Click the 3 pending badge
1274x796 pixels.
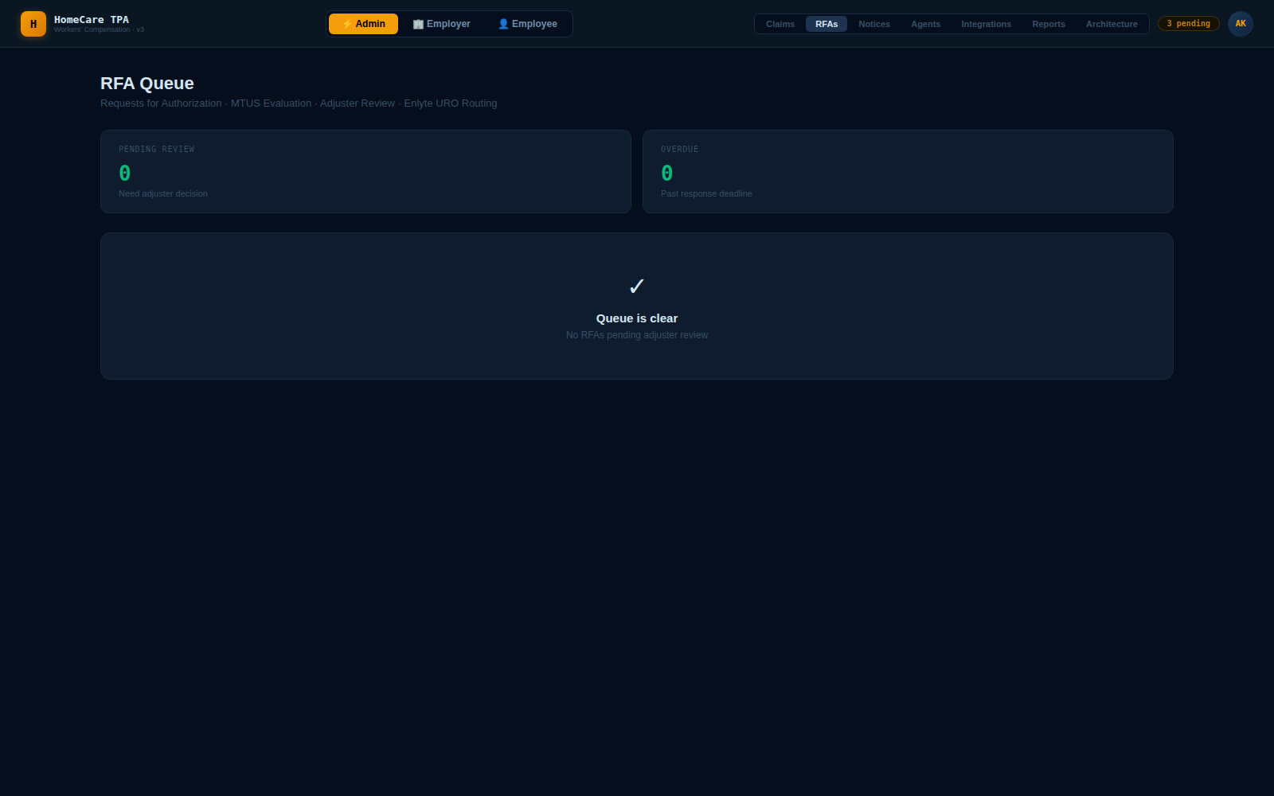(x=1188, y=24)
